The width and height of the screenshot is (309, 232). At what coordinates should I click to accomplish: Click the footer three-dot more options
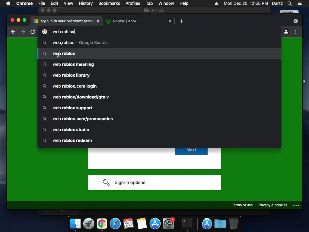click(x=296, y=205)
